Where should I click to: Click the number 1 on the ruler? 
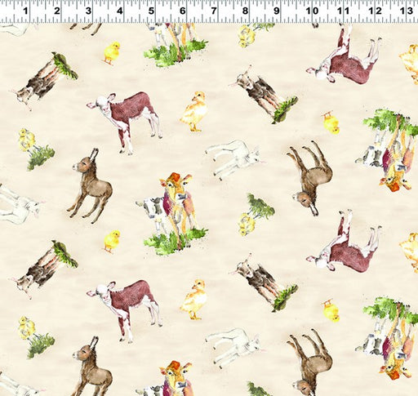coord(25,11)
